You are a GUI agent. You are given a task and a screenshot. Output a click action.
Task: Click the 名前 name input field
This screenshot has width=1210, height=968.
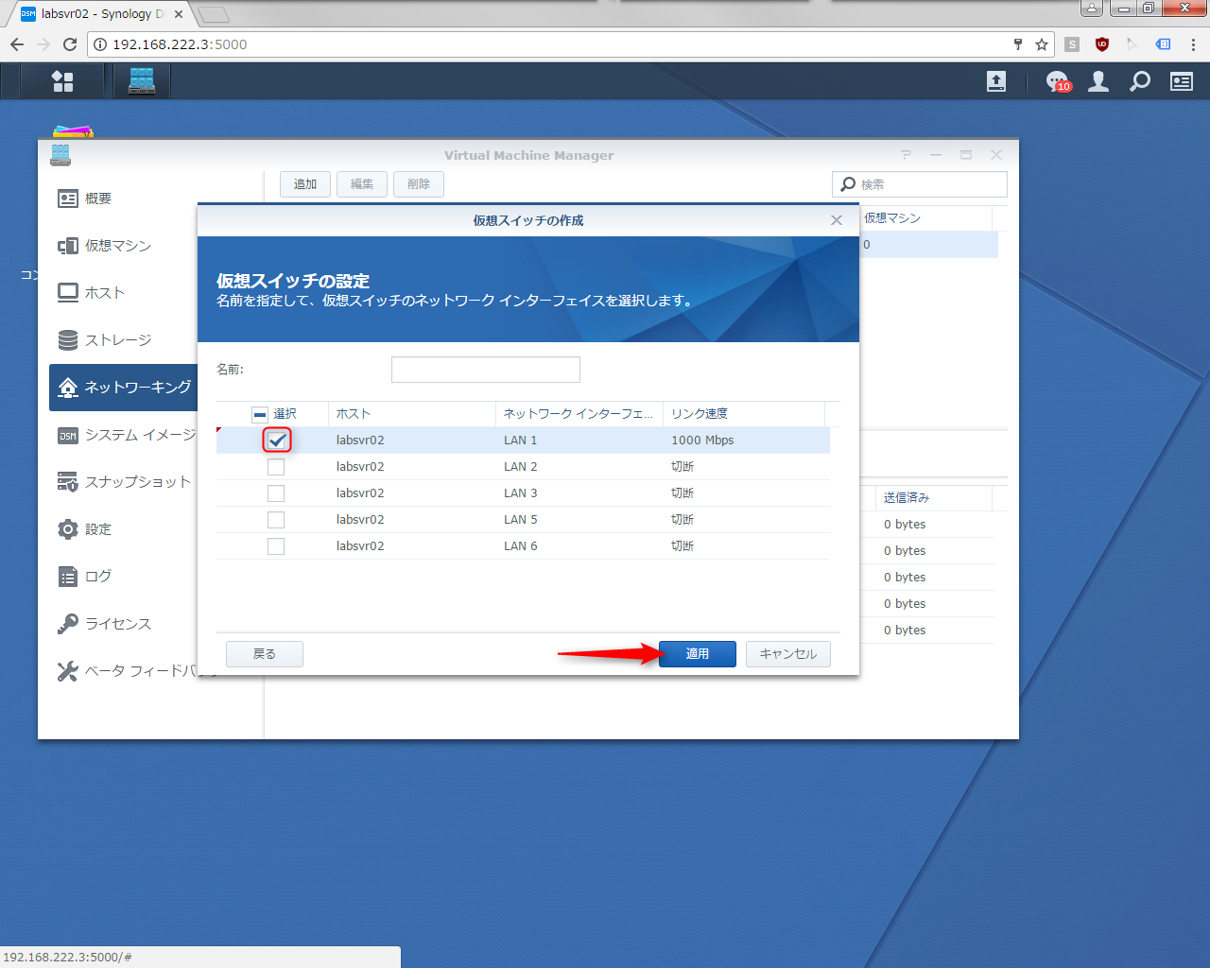coord(485,370)
